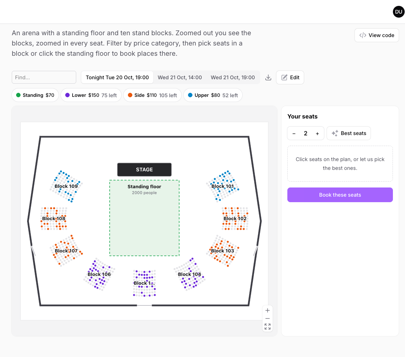Click the "2000 people" capacity text

(144, 193)
